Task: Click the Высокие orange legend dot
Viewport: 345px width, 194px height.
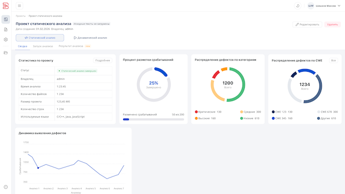Action: click(x=196, y=119)
